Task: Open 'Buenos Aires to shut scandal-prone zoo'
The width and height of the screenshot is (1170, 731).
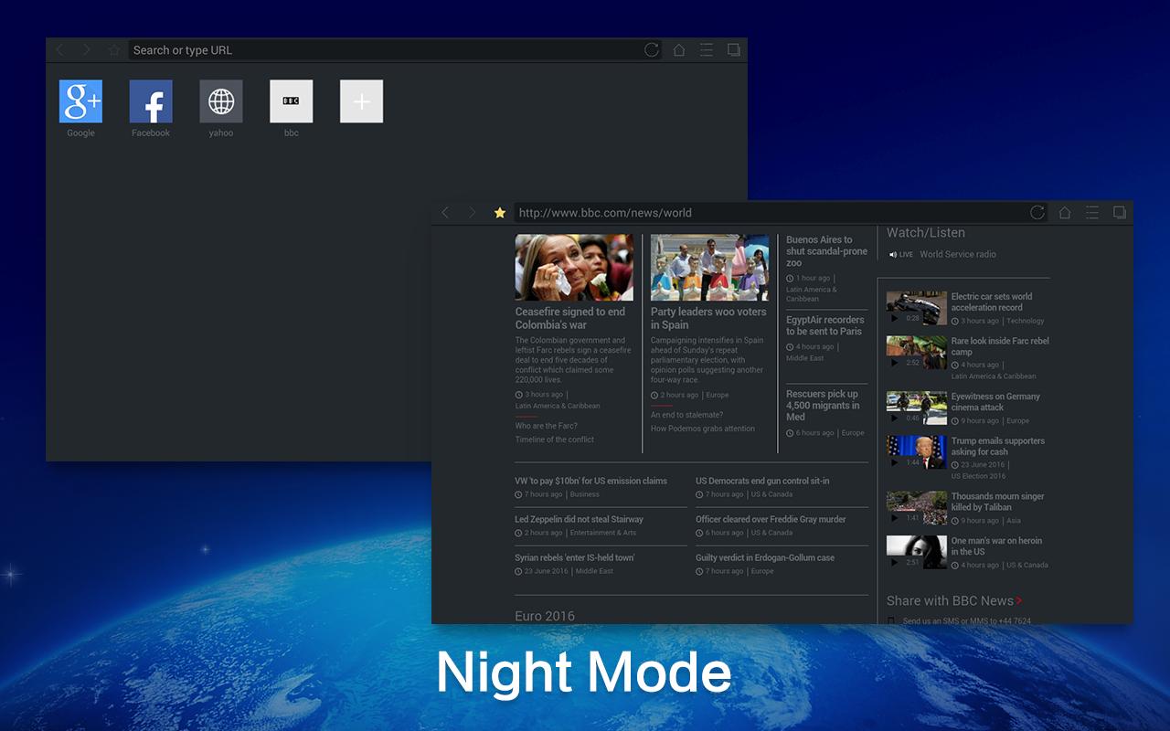Action: (x=827, y=251)
